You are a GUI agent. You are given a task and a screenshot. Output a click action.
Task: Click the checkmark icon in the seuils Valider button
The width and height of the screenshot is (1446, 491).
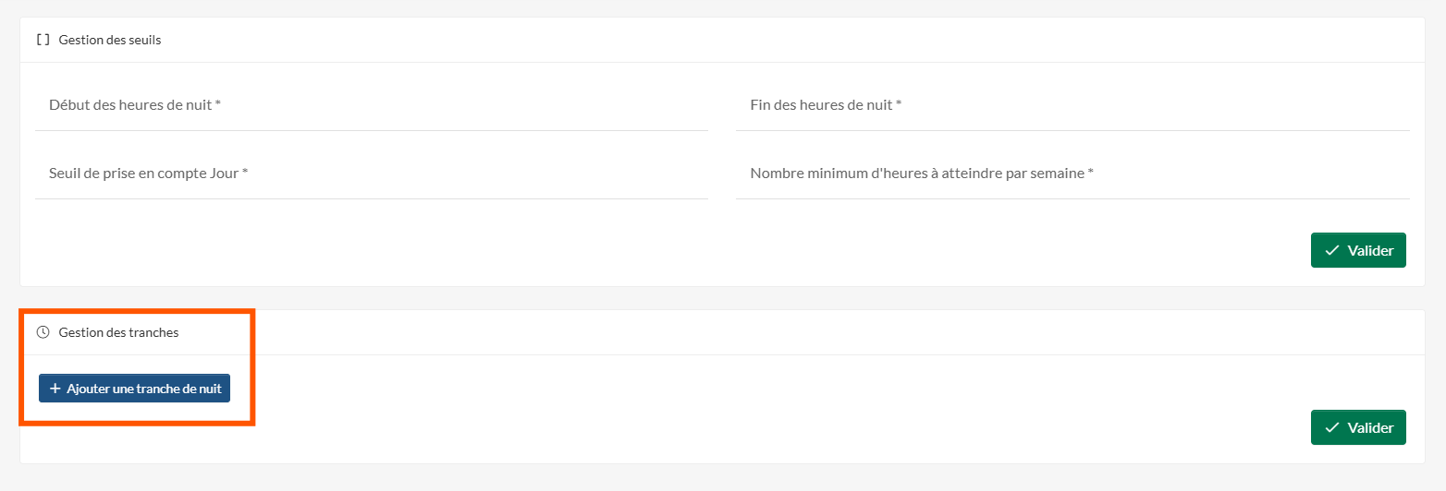1332,250
